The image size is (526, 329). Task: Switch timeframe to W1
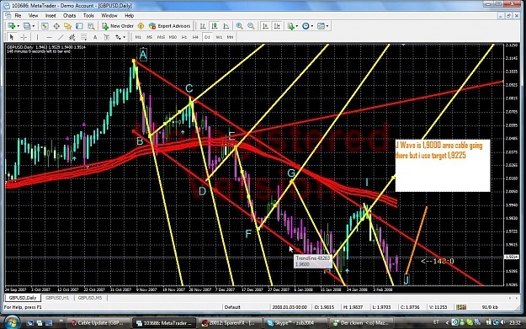pos(219,37)
